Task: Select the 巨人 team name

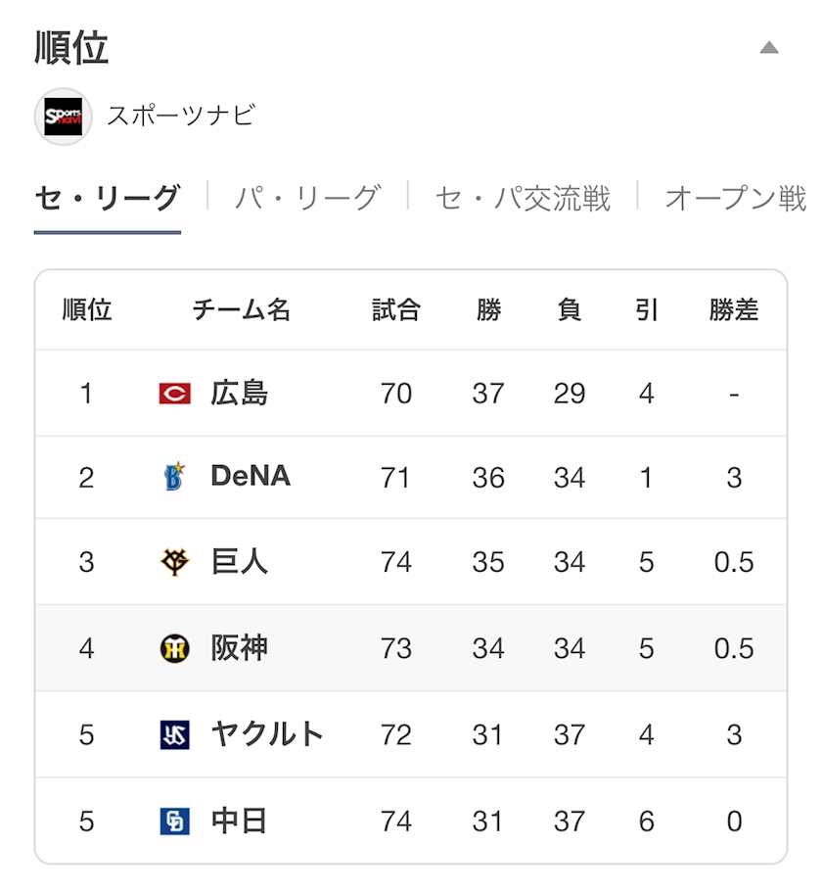Action: point(239,562)
